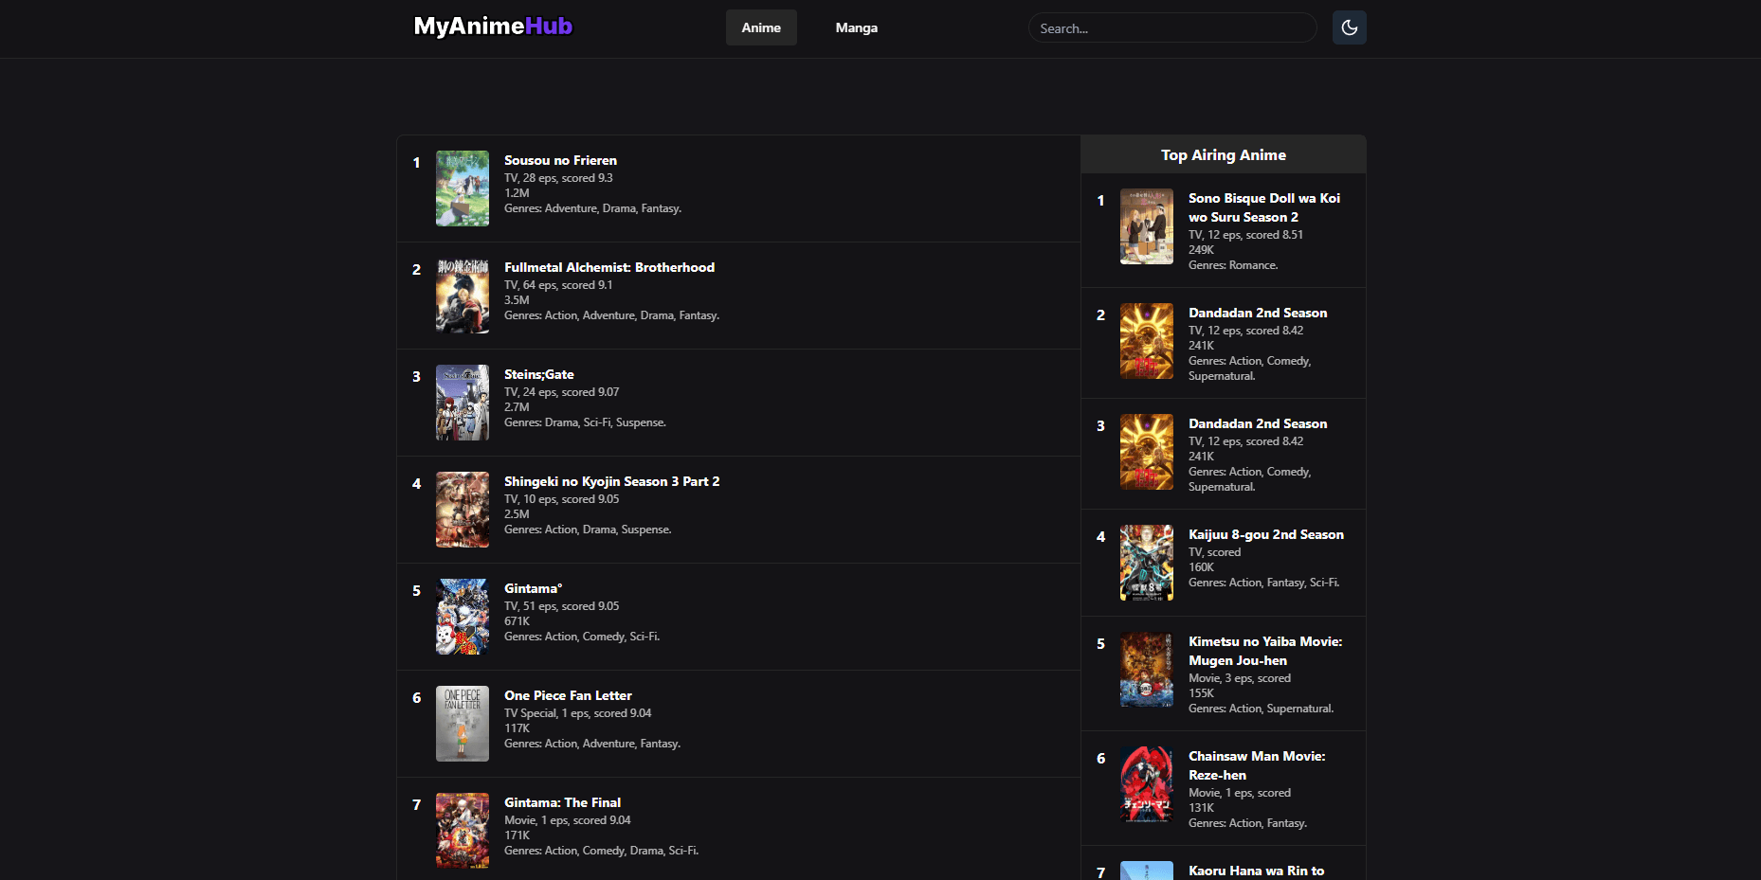Open rank 2 Dandadan 2nd Season poster
The width and height of the screenshot is (1761, 880).
[1147, 341]
